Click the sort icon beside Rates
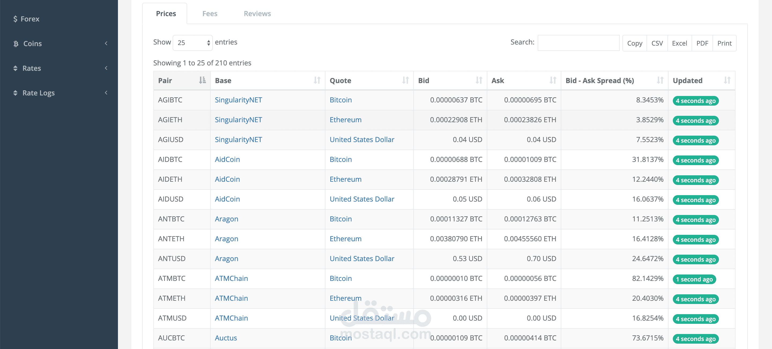This screenshot has height=349, width=772. click(15, 68)
